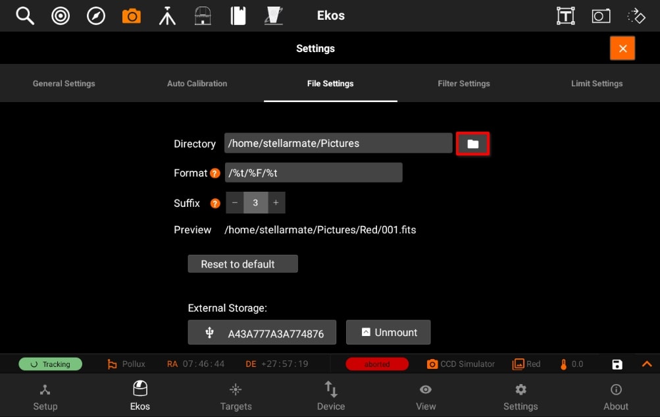Open the align compass module

(x=96, y=16)
